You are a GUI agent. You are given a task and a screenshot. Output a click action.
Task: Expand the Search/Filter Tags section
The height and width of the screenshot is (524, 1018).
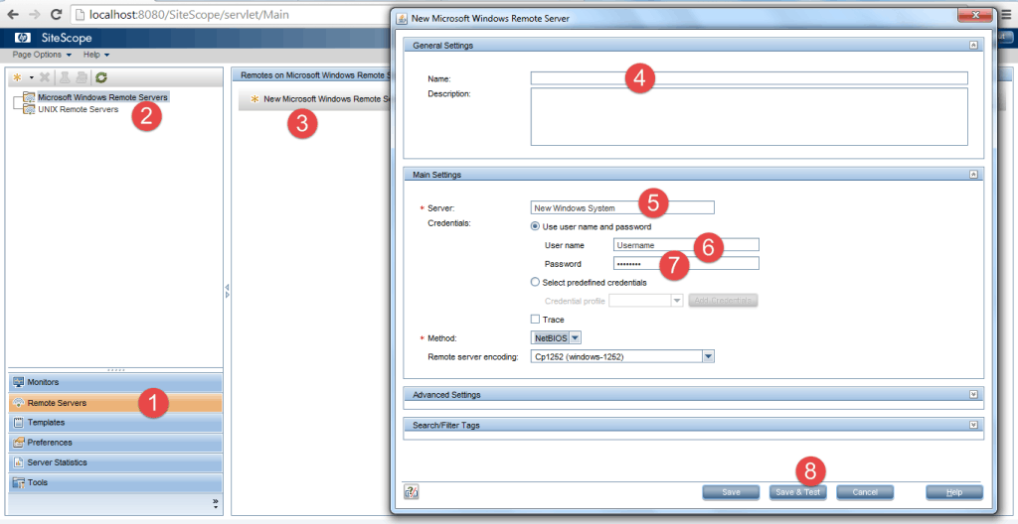tap(973, 425)
